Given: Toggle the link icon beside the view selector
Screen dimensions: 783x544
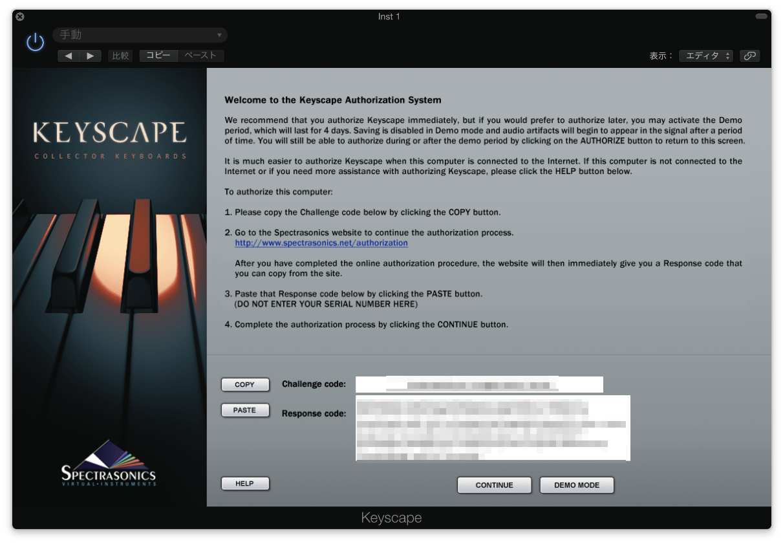Looking at the screenshot, I should click(x=749, y=56).
